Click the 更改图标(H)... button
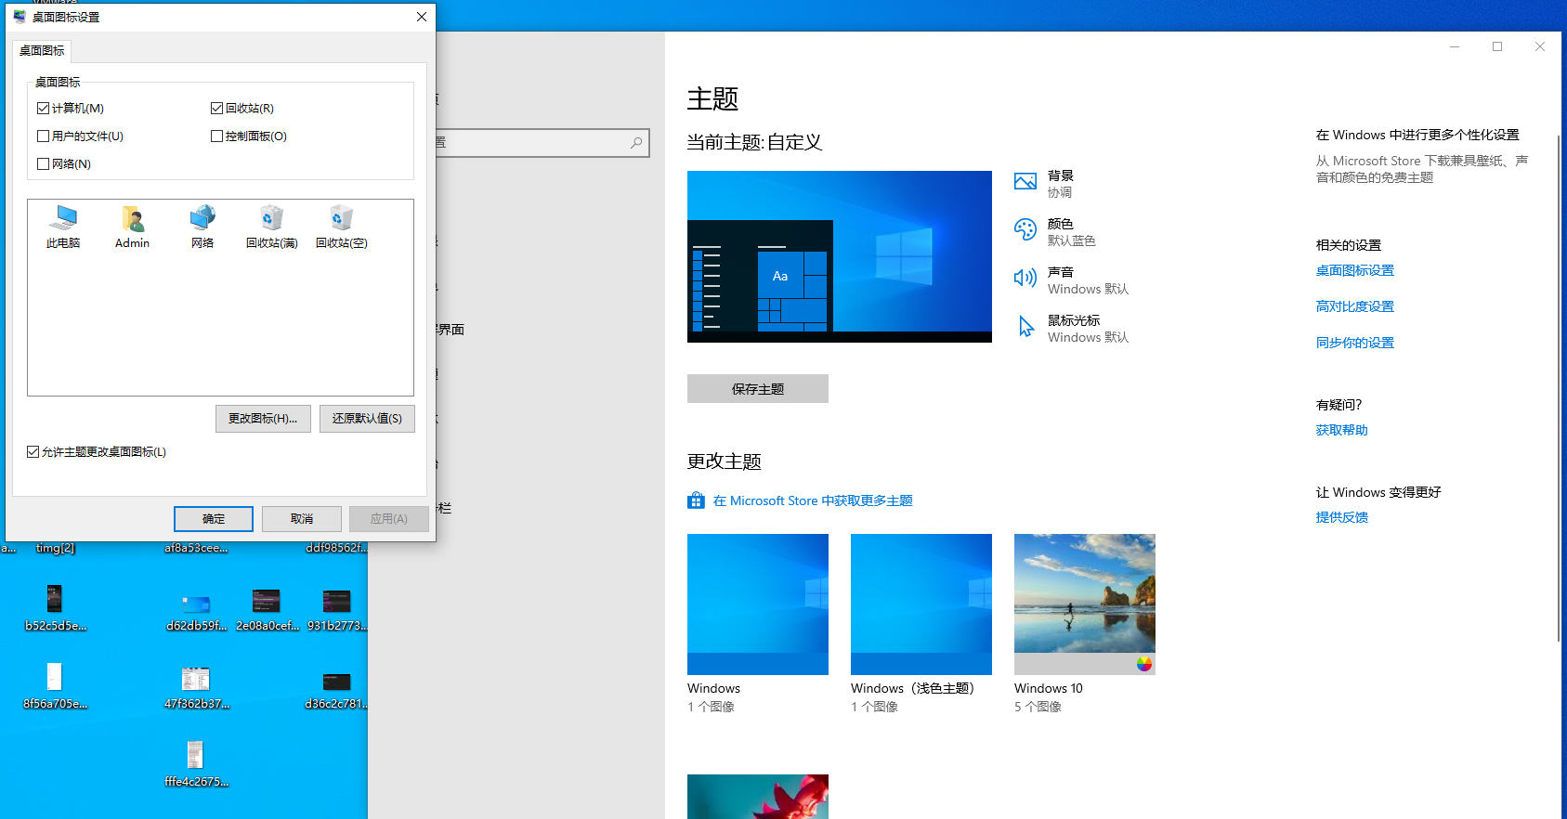 tap(263, 419)
